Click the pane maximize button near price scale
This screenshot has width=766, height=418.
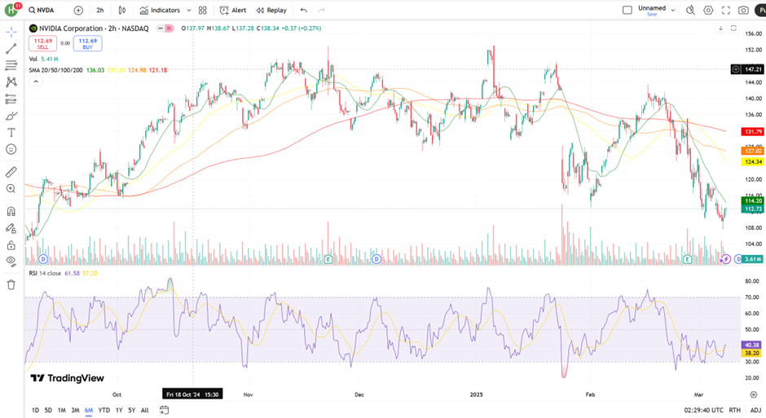733,29
